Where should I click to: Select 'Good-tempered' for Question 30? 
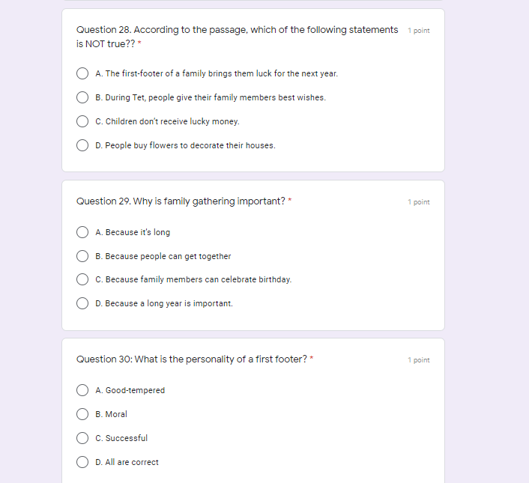(x=82, y=390)
